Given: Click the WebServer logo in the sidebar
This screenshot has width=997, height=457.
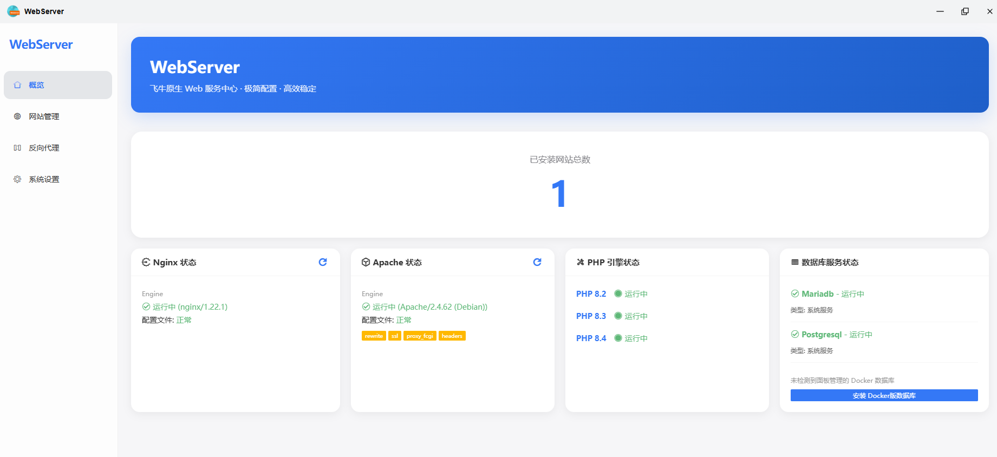Looking at the screenshot, I should [x=41, y=44].
